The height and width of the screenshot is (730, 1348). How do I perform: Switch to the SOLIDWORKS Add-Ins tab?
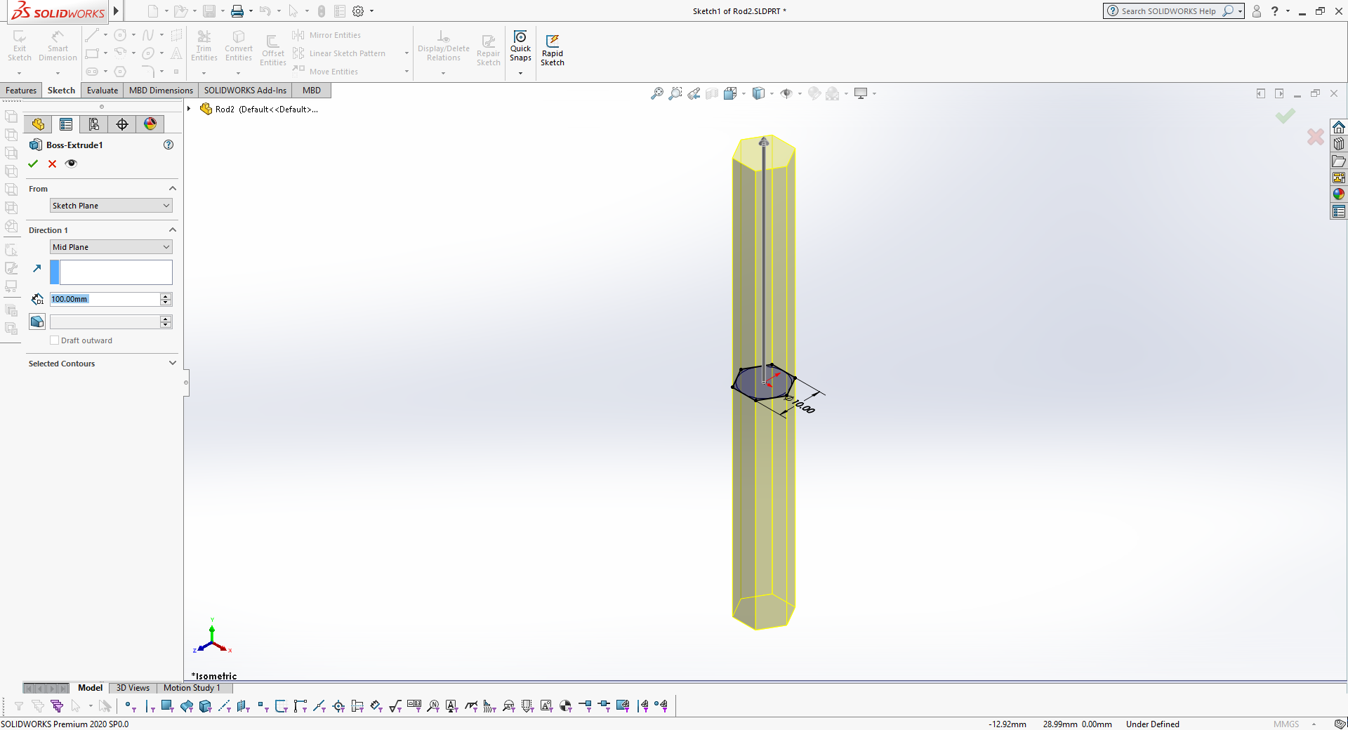click(x=245, y=91)
